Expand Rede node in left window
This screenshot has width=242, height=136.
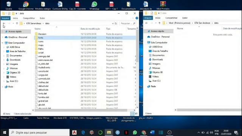3,87
